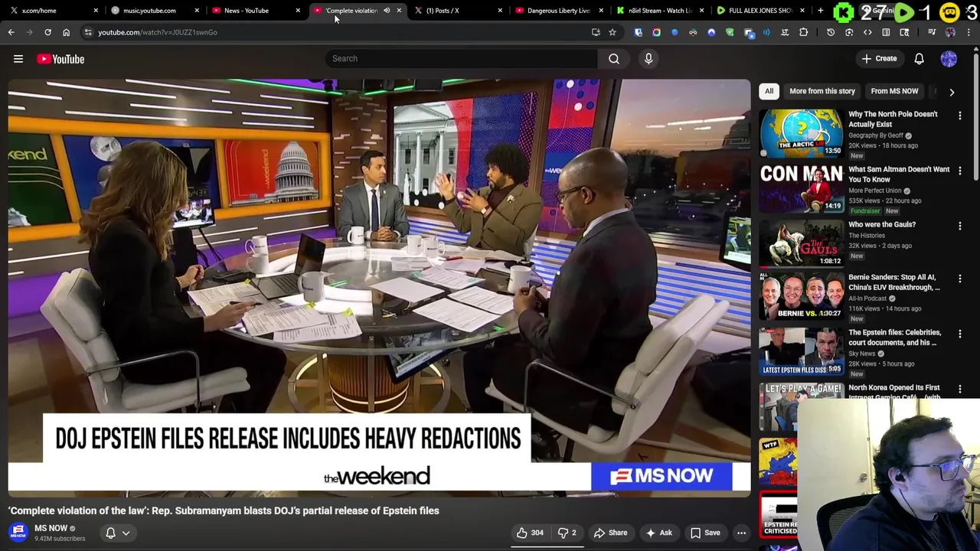
Task: Close the News - YouTube tab
Action: [x=298, y=11]
